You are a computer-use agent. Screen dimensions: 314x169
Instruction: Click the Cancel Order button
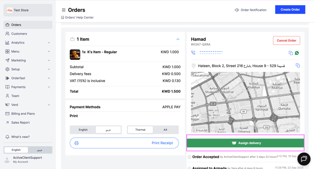pos(286,41)
